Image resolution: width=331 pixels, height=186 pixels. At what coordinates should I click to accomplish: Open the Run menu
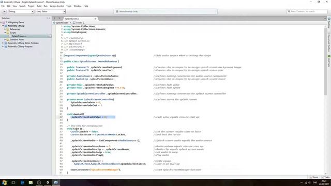pos(46,6)
